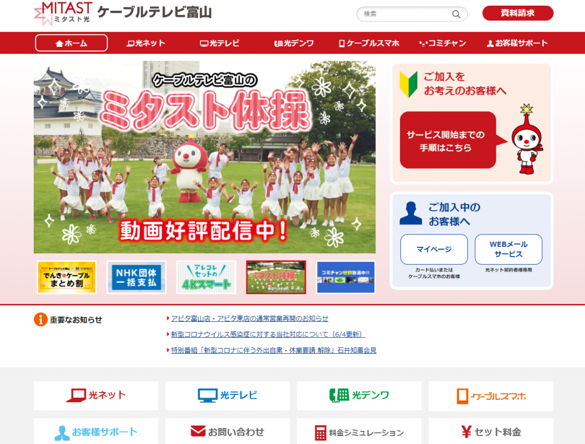Click the 光デンワ label in bottom grid
Screen dimensions: 585x444
370,395
